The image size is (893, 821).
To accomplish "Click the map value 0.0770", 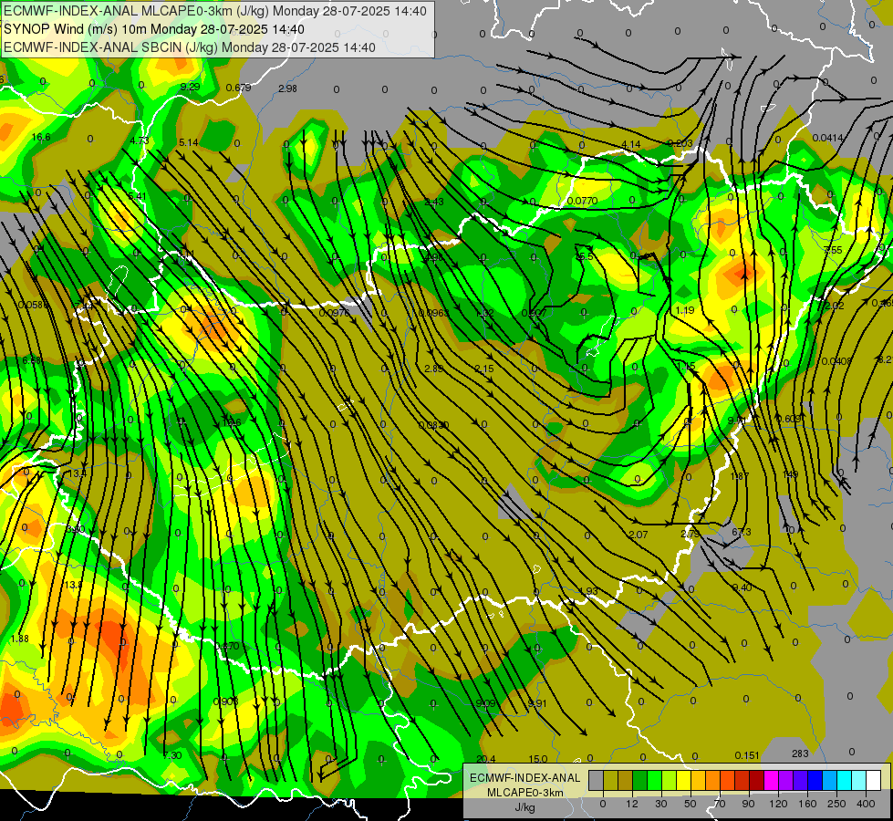I will pyautogui.click(x=582, y=201).
